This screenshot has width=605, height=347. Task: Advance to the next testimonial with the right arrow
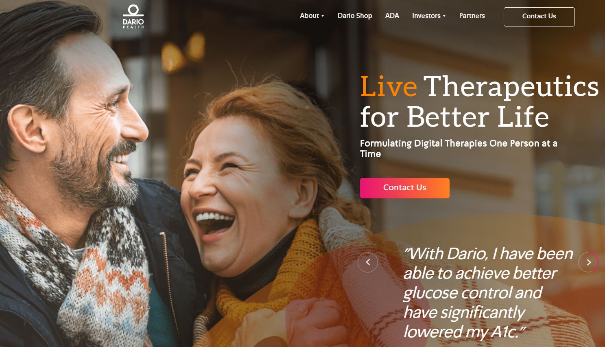[x=588, y=262]
